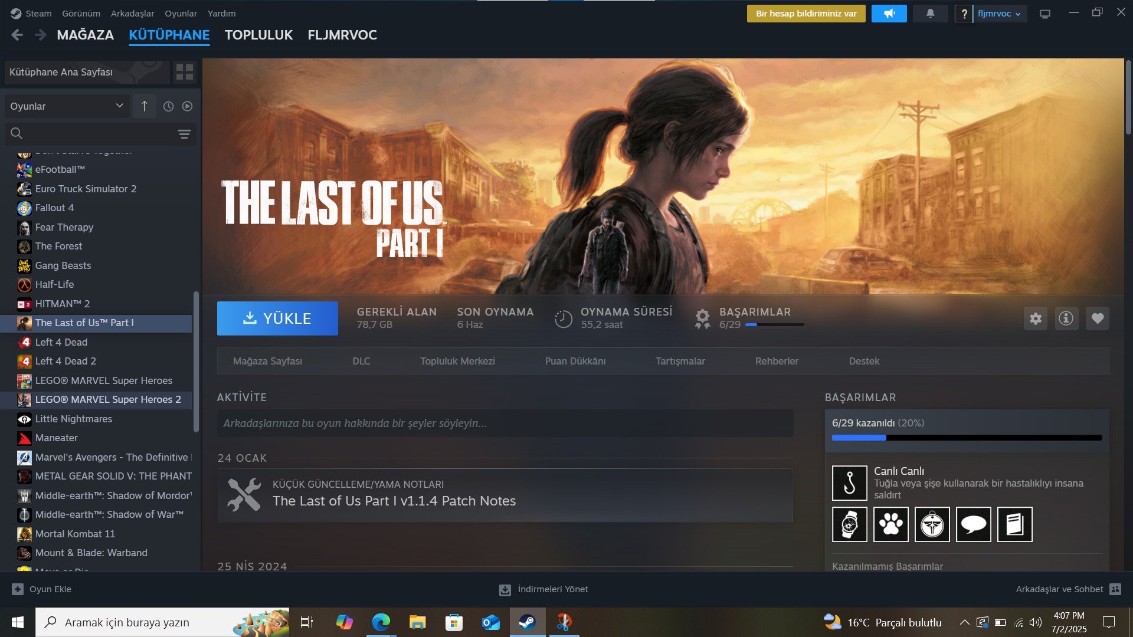Open fljmrvoc account dropdown
This screenshot has height=637, width=1133.
pos(998,14)
